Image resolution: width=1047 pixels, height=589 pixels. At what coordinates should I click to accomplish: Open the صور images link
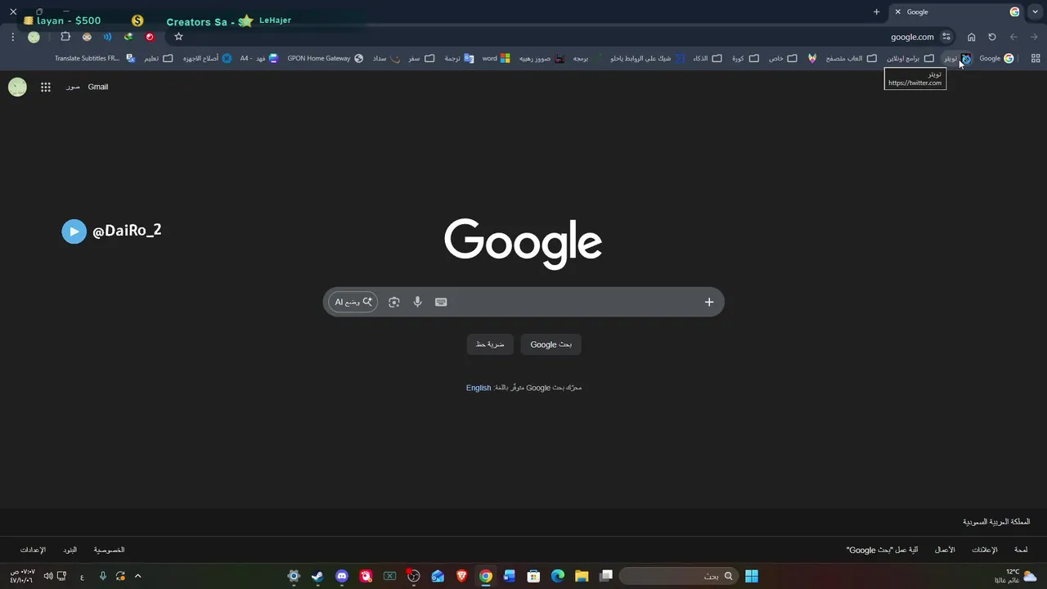click(x=73, y=87)
